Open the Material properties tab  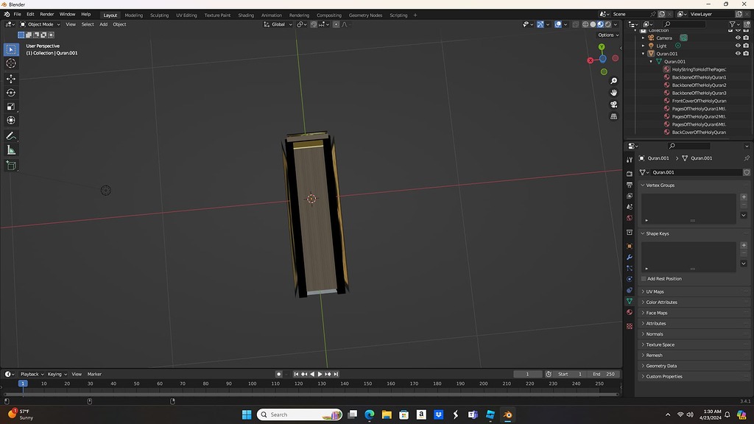click(x=630, y=312)
